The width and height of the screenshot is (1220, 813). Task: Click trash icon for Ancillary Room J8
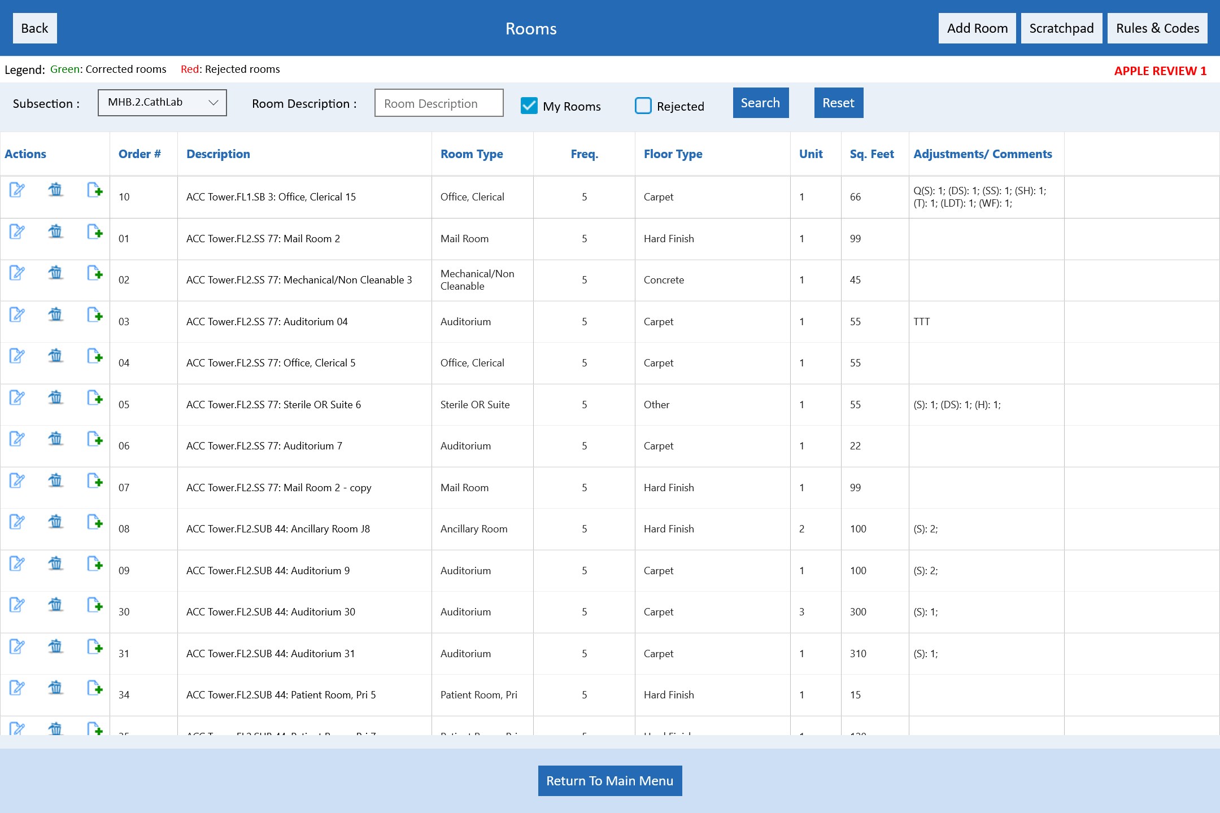(x=55, y=522)
